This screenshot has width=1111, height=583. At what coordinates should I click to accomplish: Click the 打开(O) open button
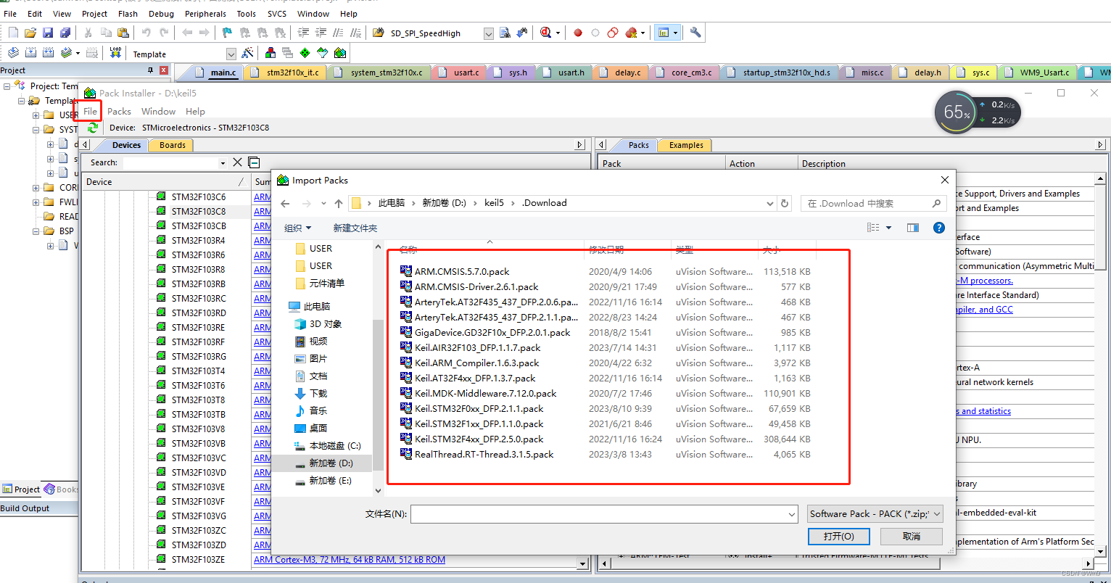(838, 537)
